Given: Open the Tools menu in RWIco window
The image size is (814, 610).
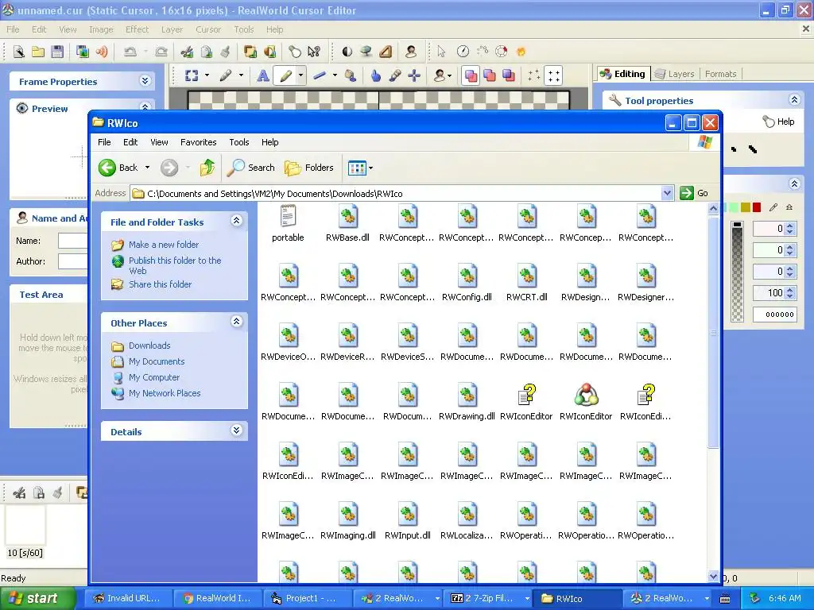Looking at the screenshot, I should [238, 142].
